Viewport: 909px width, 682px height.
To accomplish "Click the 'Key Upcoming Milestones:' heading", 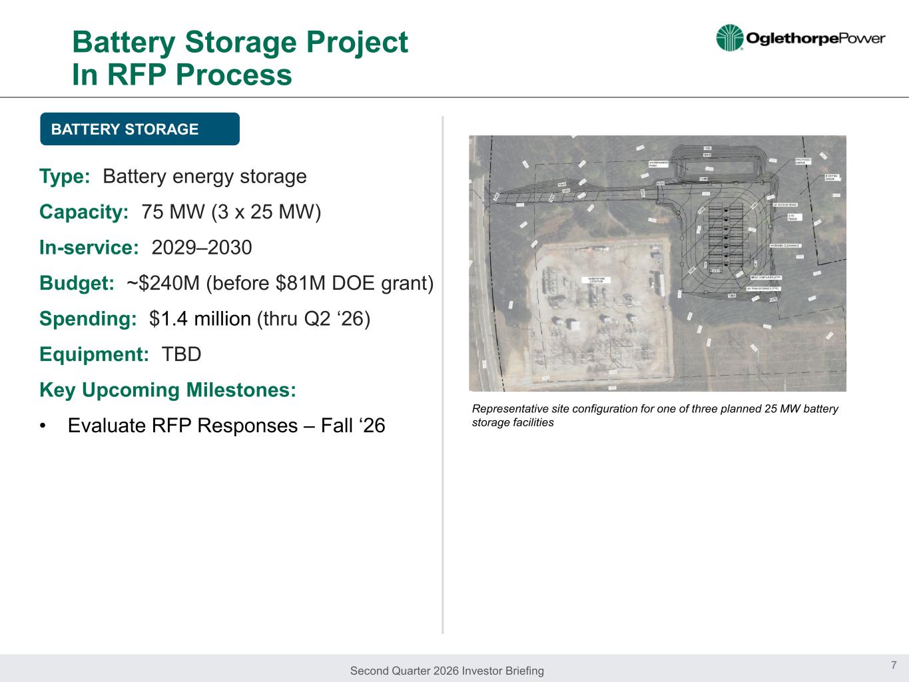I will tap(168, 390).
